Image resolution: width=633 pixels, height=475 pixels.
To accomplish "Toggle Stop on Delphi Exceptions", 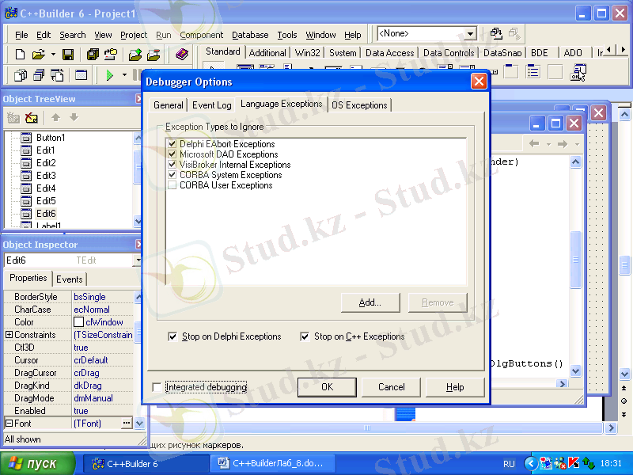I will click(172, 336).
